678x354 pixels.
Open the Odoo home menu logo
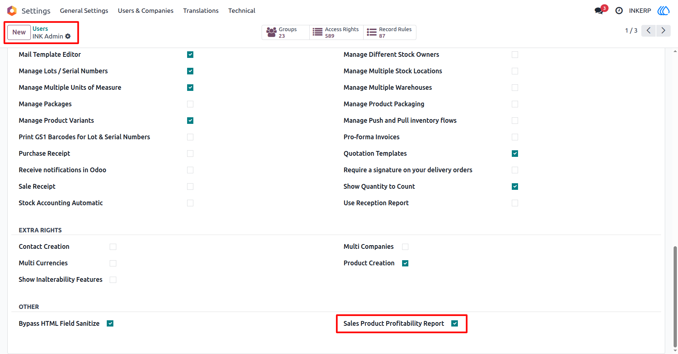tap(12, 11)
